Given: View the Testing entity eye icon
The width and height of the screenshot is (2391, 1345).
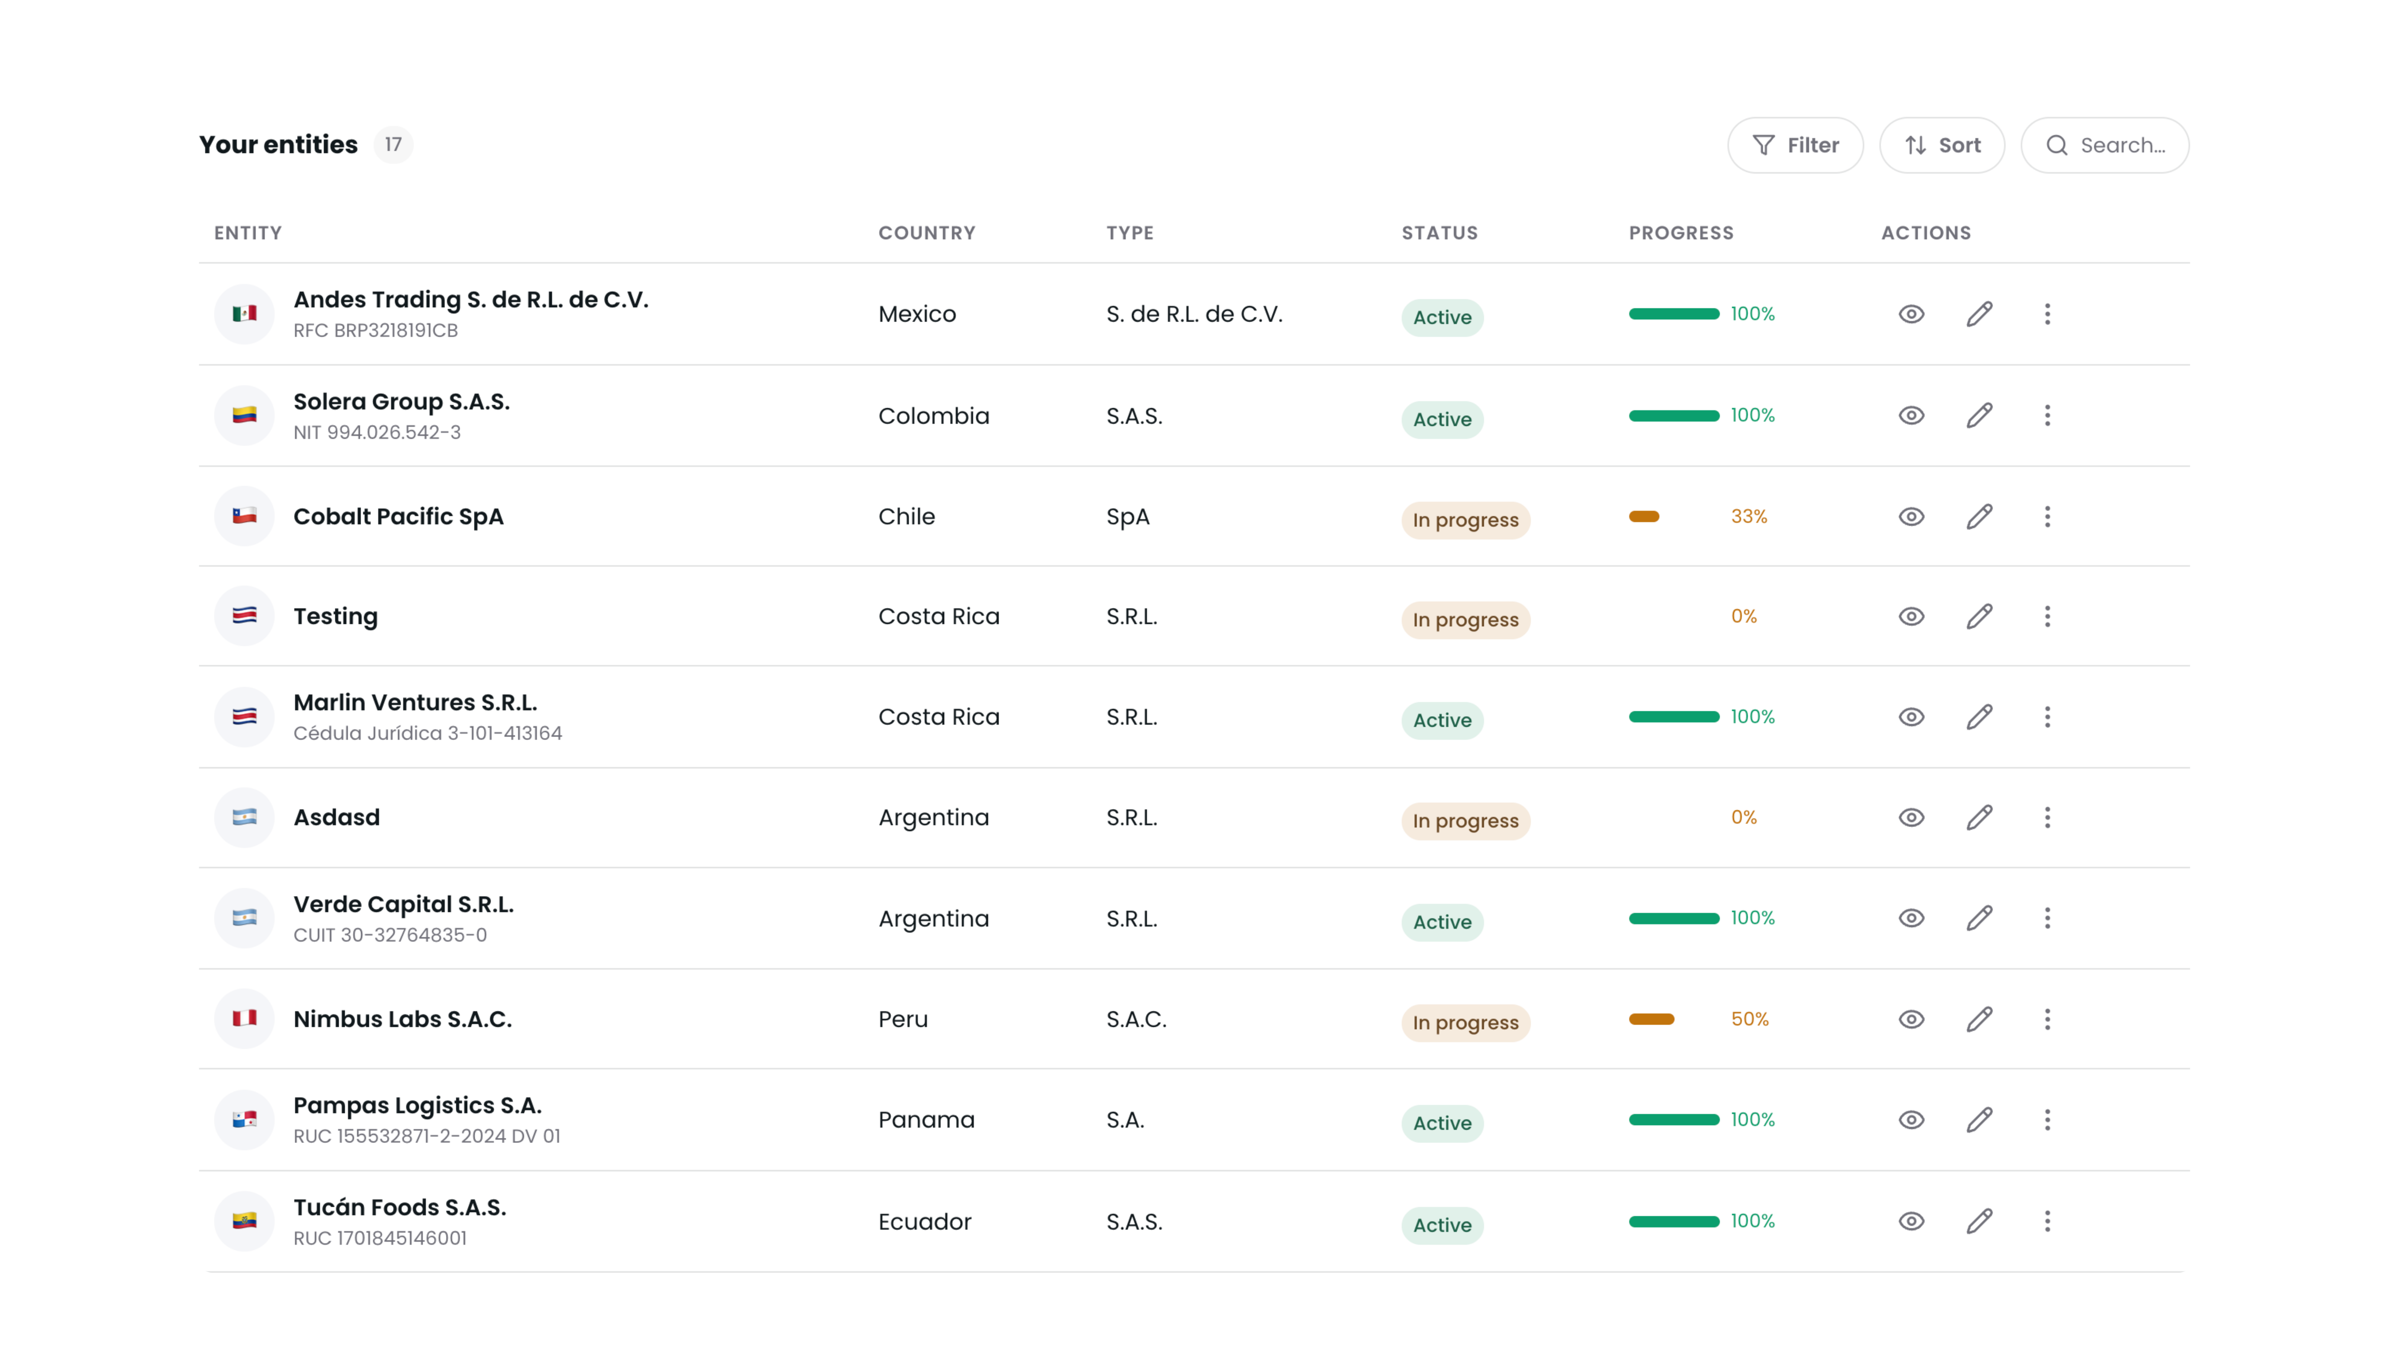Looking at the screenshot, I should pyautogui.click(x=1911, y=616).
